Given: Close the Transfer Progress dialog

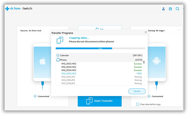Looking at the screenshot, I should click(x=146, y=32).
